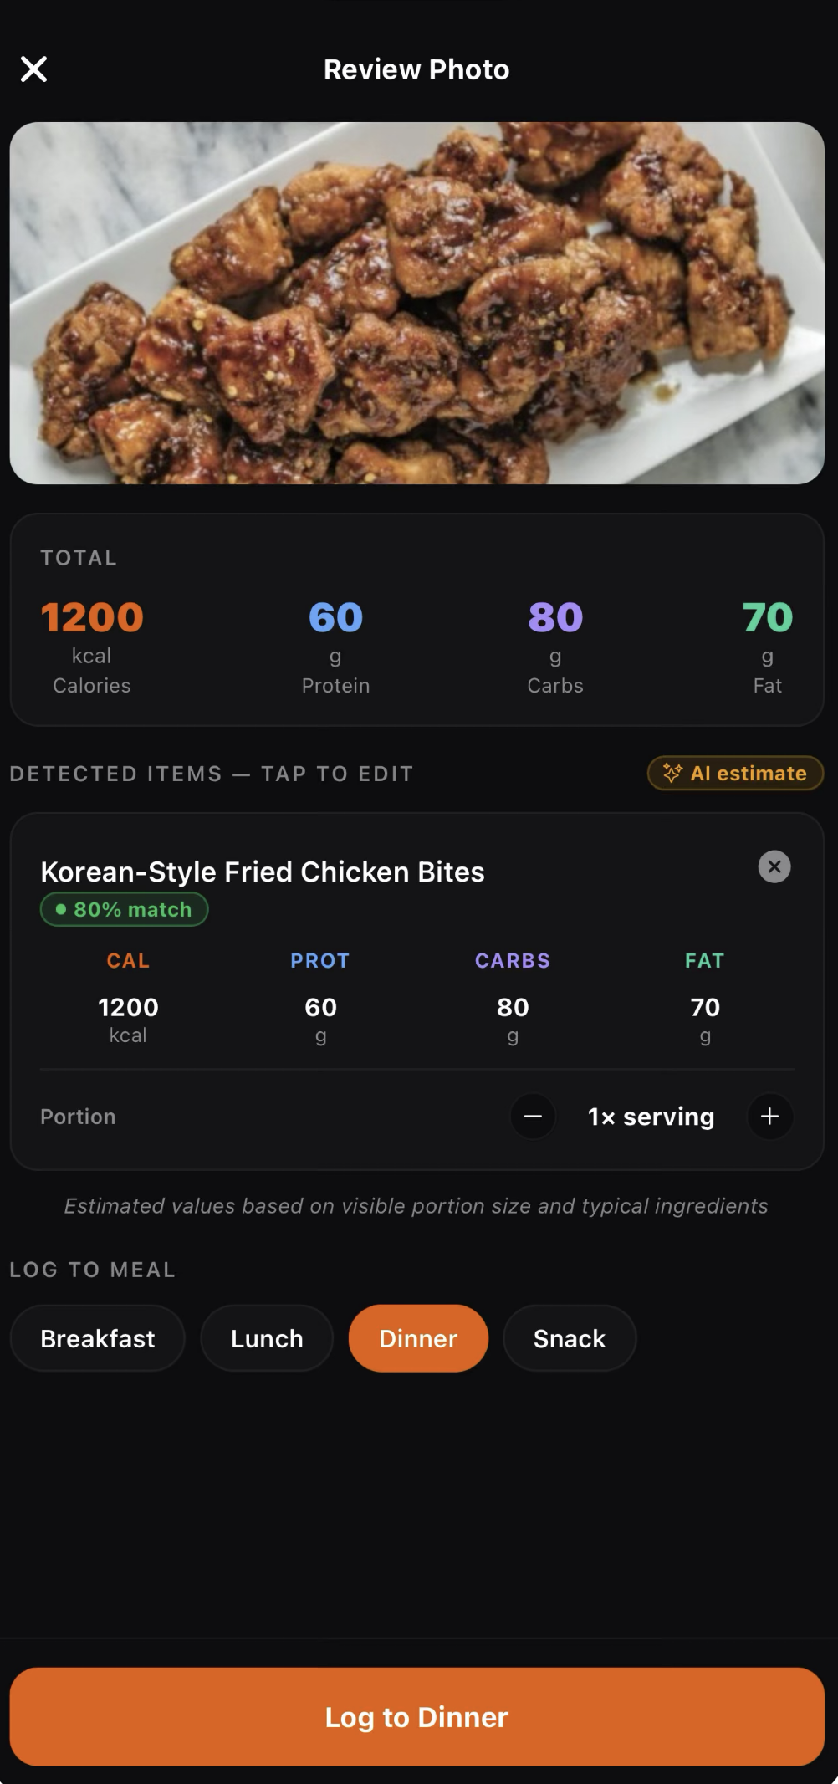Tap the total Protein 60 figure
Image resolution: width=838 pixels, height=1784 pixels.
tap(335, 618)
